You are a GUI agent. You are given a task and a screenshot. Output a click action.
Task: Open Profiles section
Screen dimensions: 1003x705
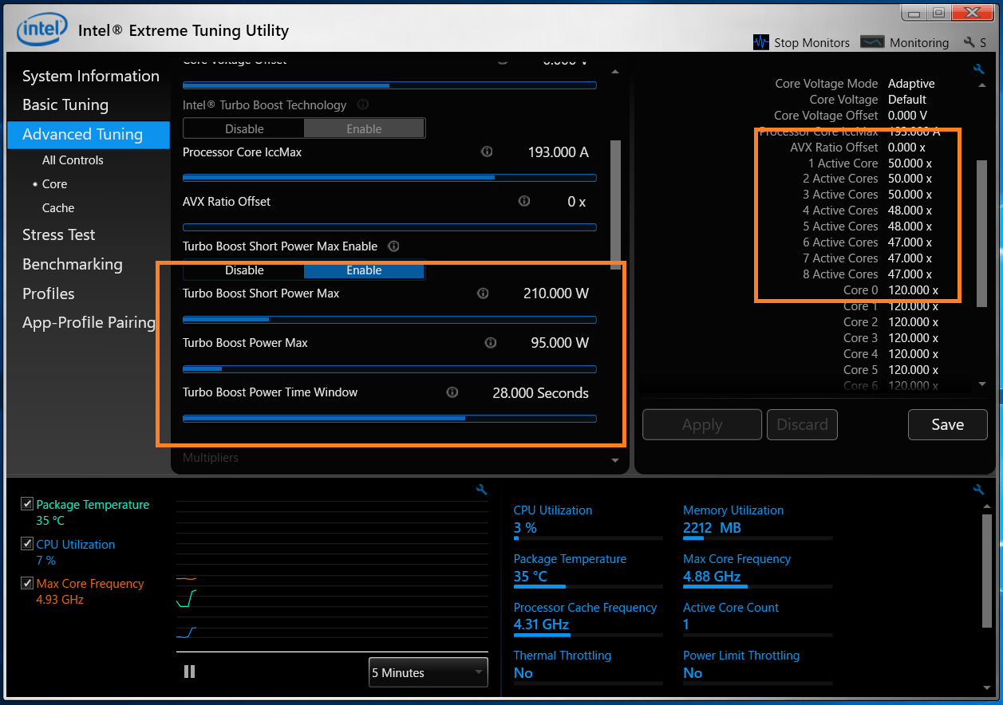pos(49,293)
